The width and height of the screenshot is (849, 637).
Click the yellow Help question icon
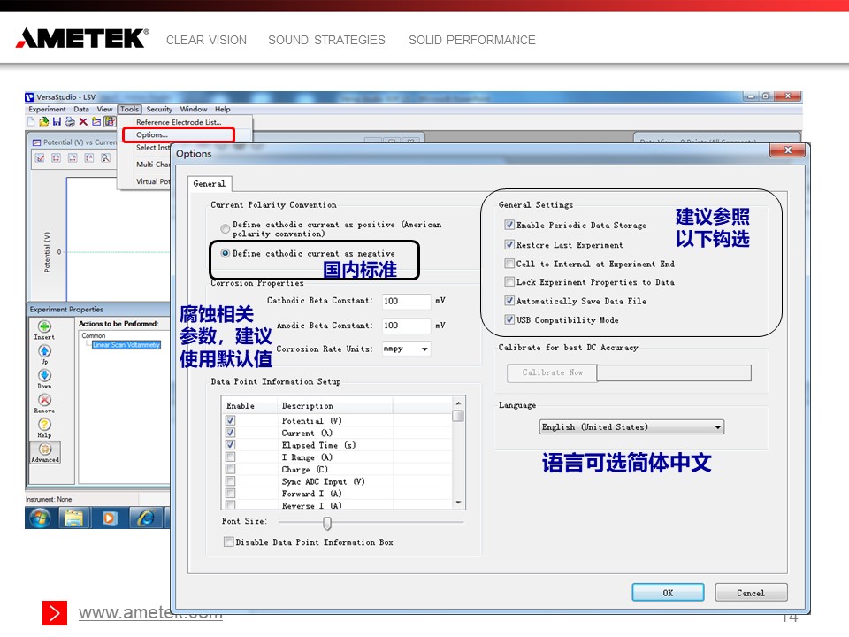[44, 424]
